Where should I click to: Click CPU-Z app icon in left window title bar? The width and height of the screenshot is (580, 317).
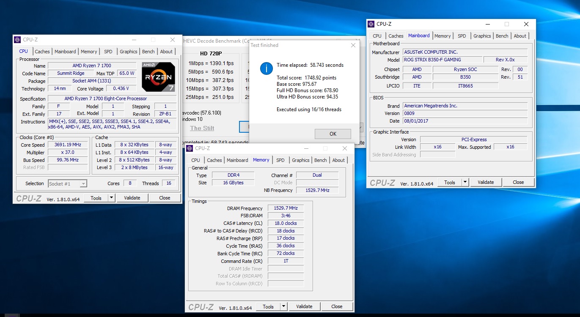pos(17,40)
